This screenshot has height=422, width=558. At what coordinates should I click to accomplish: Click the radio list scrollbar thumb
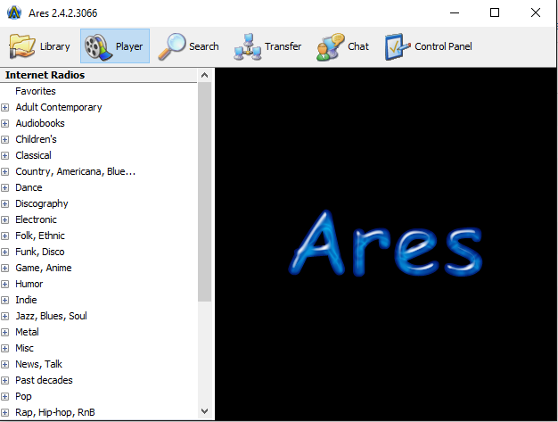coord(205,192)
